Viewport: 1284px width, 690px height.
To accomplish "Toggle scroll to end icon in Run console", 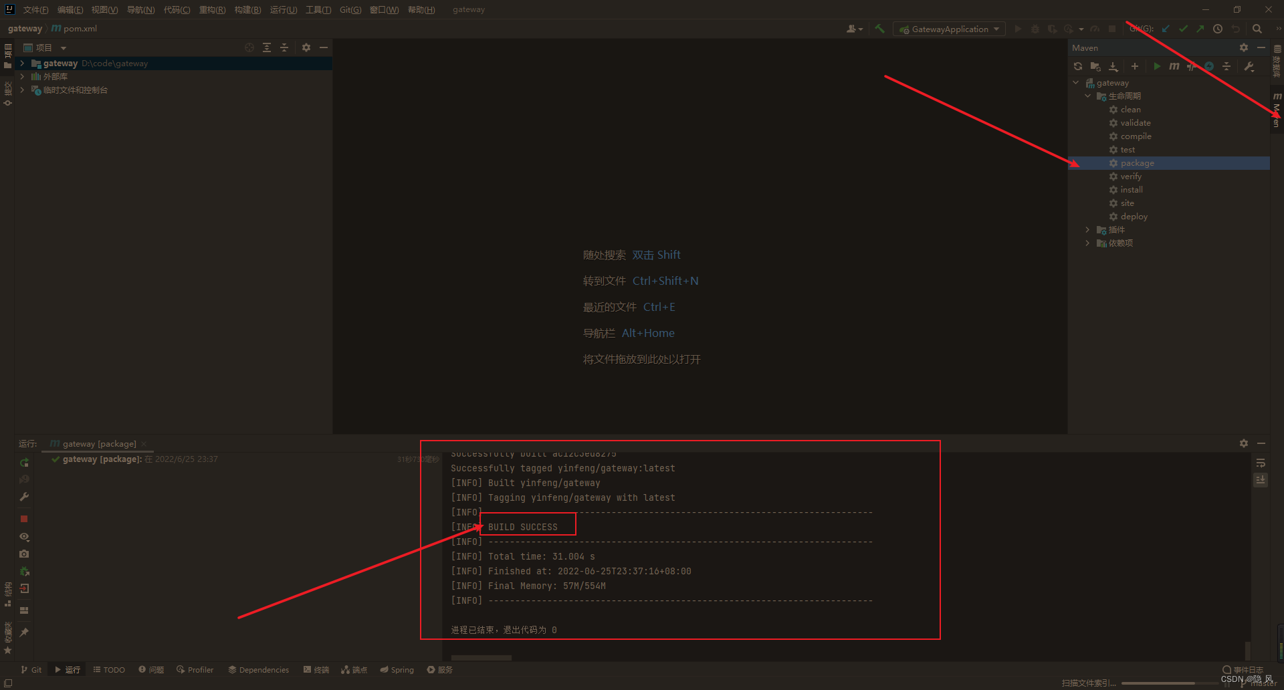I will pyautogui.click(x=1261, y=480).
